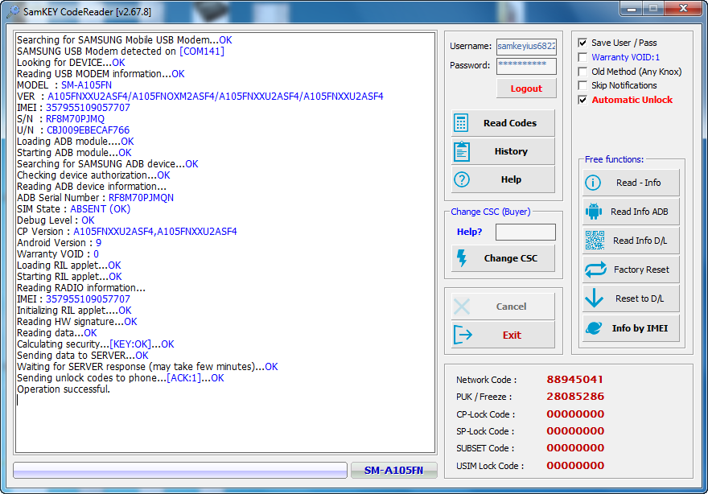
Task: Click the U/N CBJ009EBECAF766 log line
Action: click(73, 130)
